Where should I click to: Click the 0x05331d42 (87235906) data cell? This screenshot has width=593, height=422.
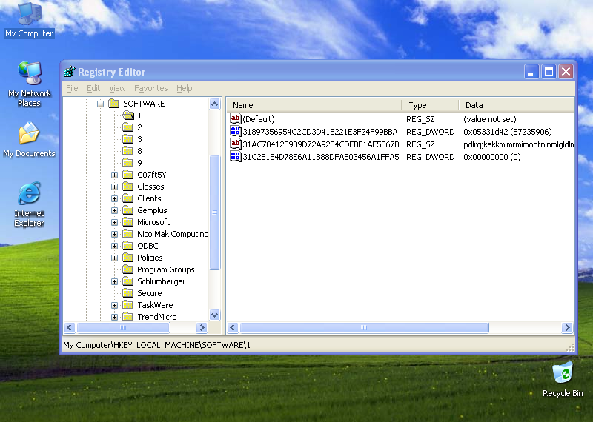click(x=508, y=132)
